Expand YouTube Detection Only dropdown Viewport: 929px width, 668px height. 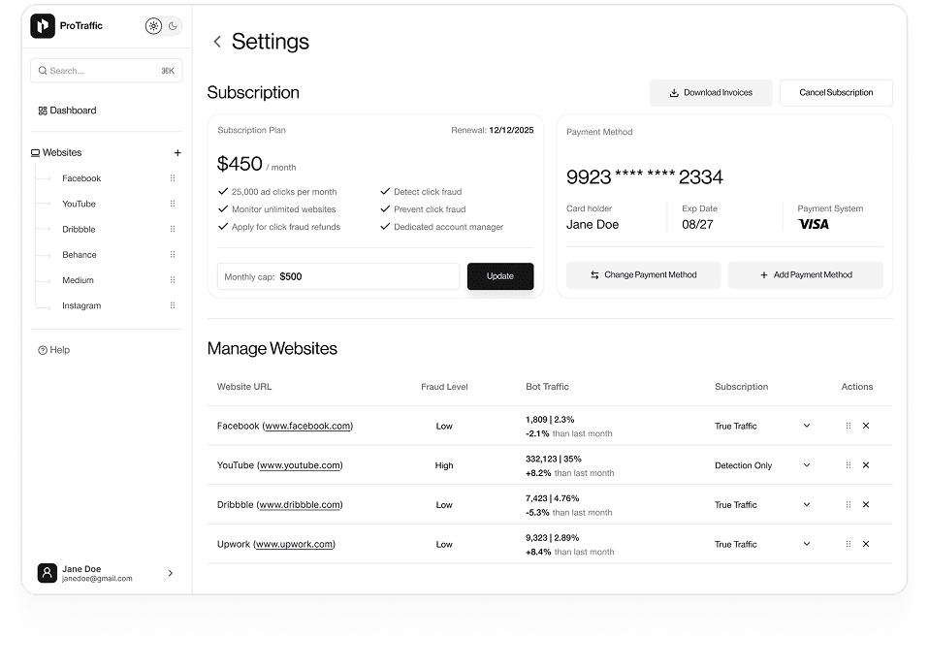807,465
